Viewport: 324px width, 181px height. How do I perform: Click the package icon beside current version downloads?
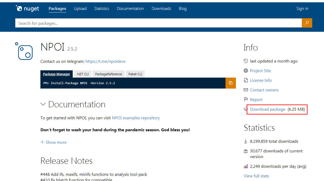pyautogui.click(x=245, y=151)
